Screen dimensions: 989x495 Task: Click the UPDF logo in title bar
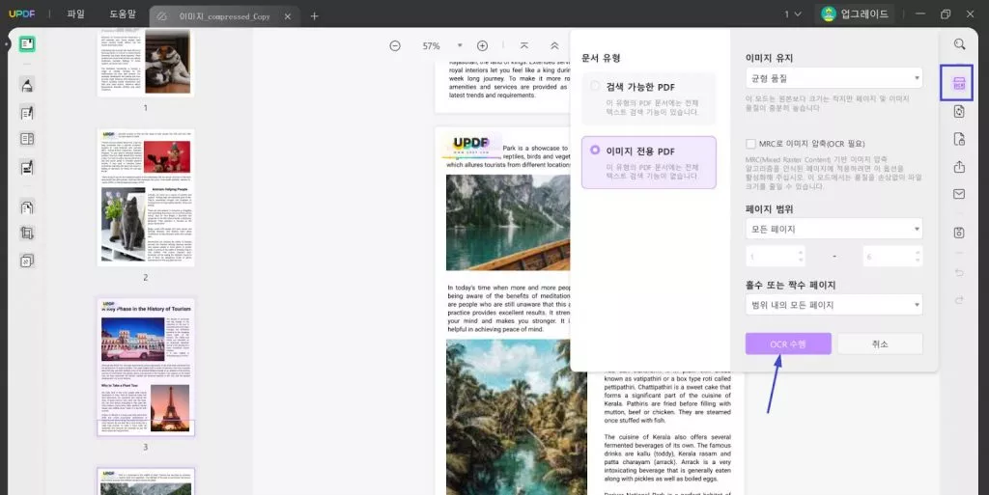[22, 14]
